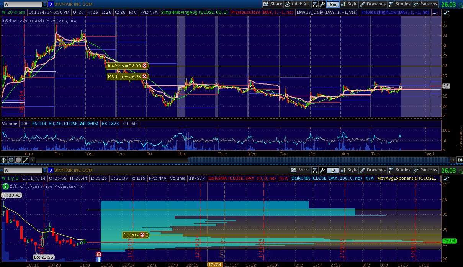
Task: Open top chart settings wrench icon
Action: click(x=322, y=4)
